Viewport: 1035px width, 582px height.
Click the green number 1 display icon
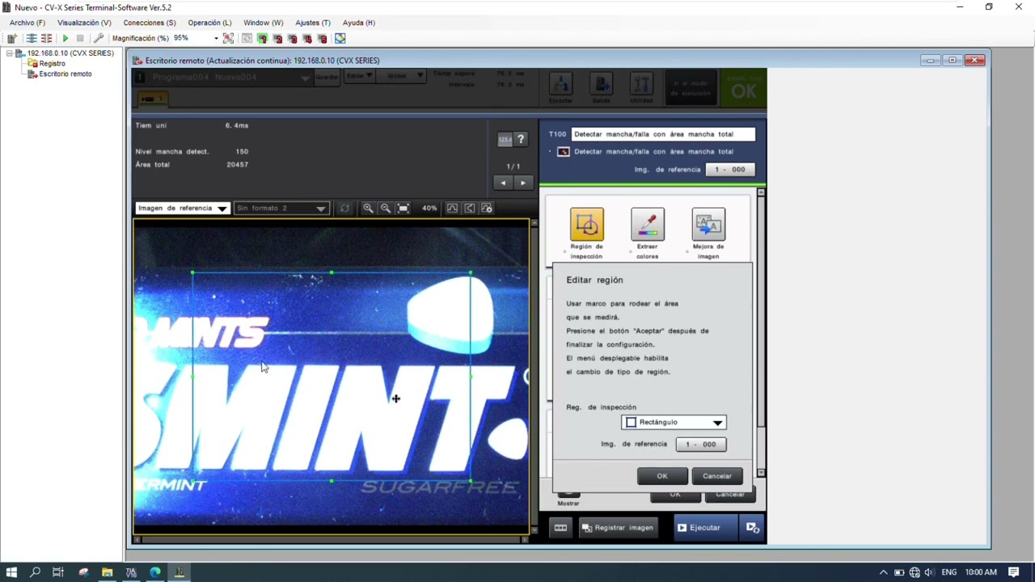pos(262,38)
